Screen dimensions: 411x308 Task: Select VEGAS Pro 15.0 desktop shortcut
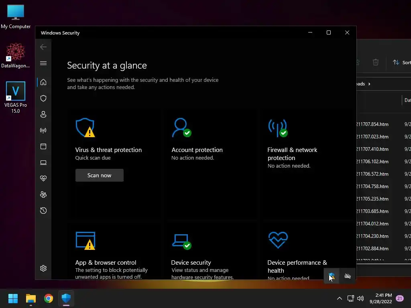(x=16, y=97)
